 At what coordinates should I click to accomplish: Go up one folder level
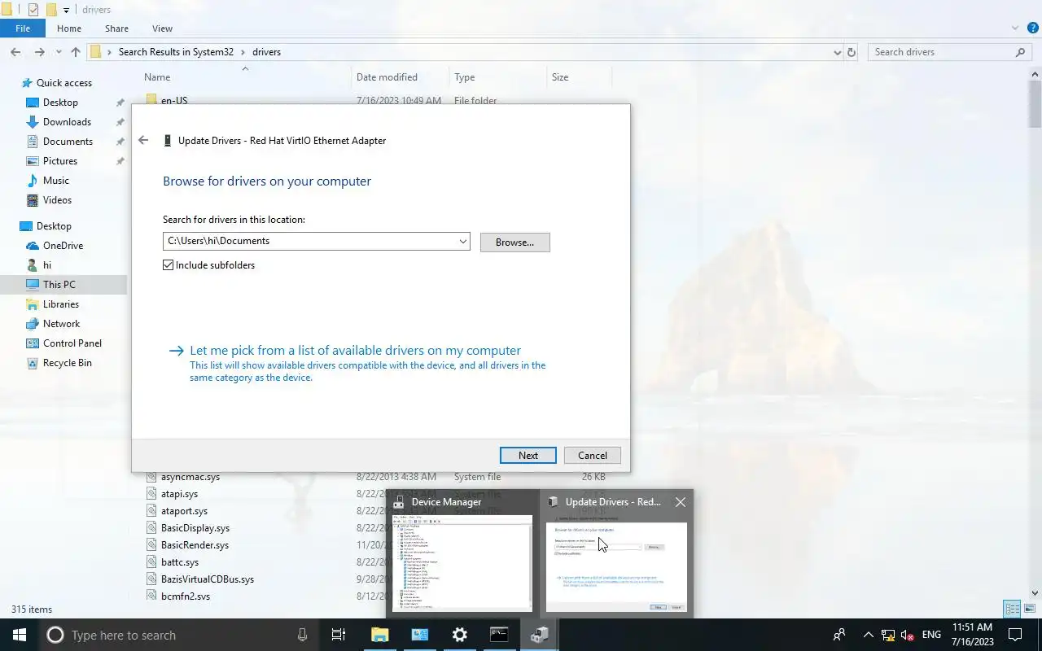coord(76,52)
